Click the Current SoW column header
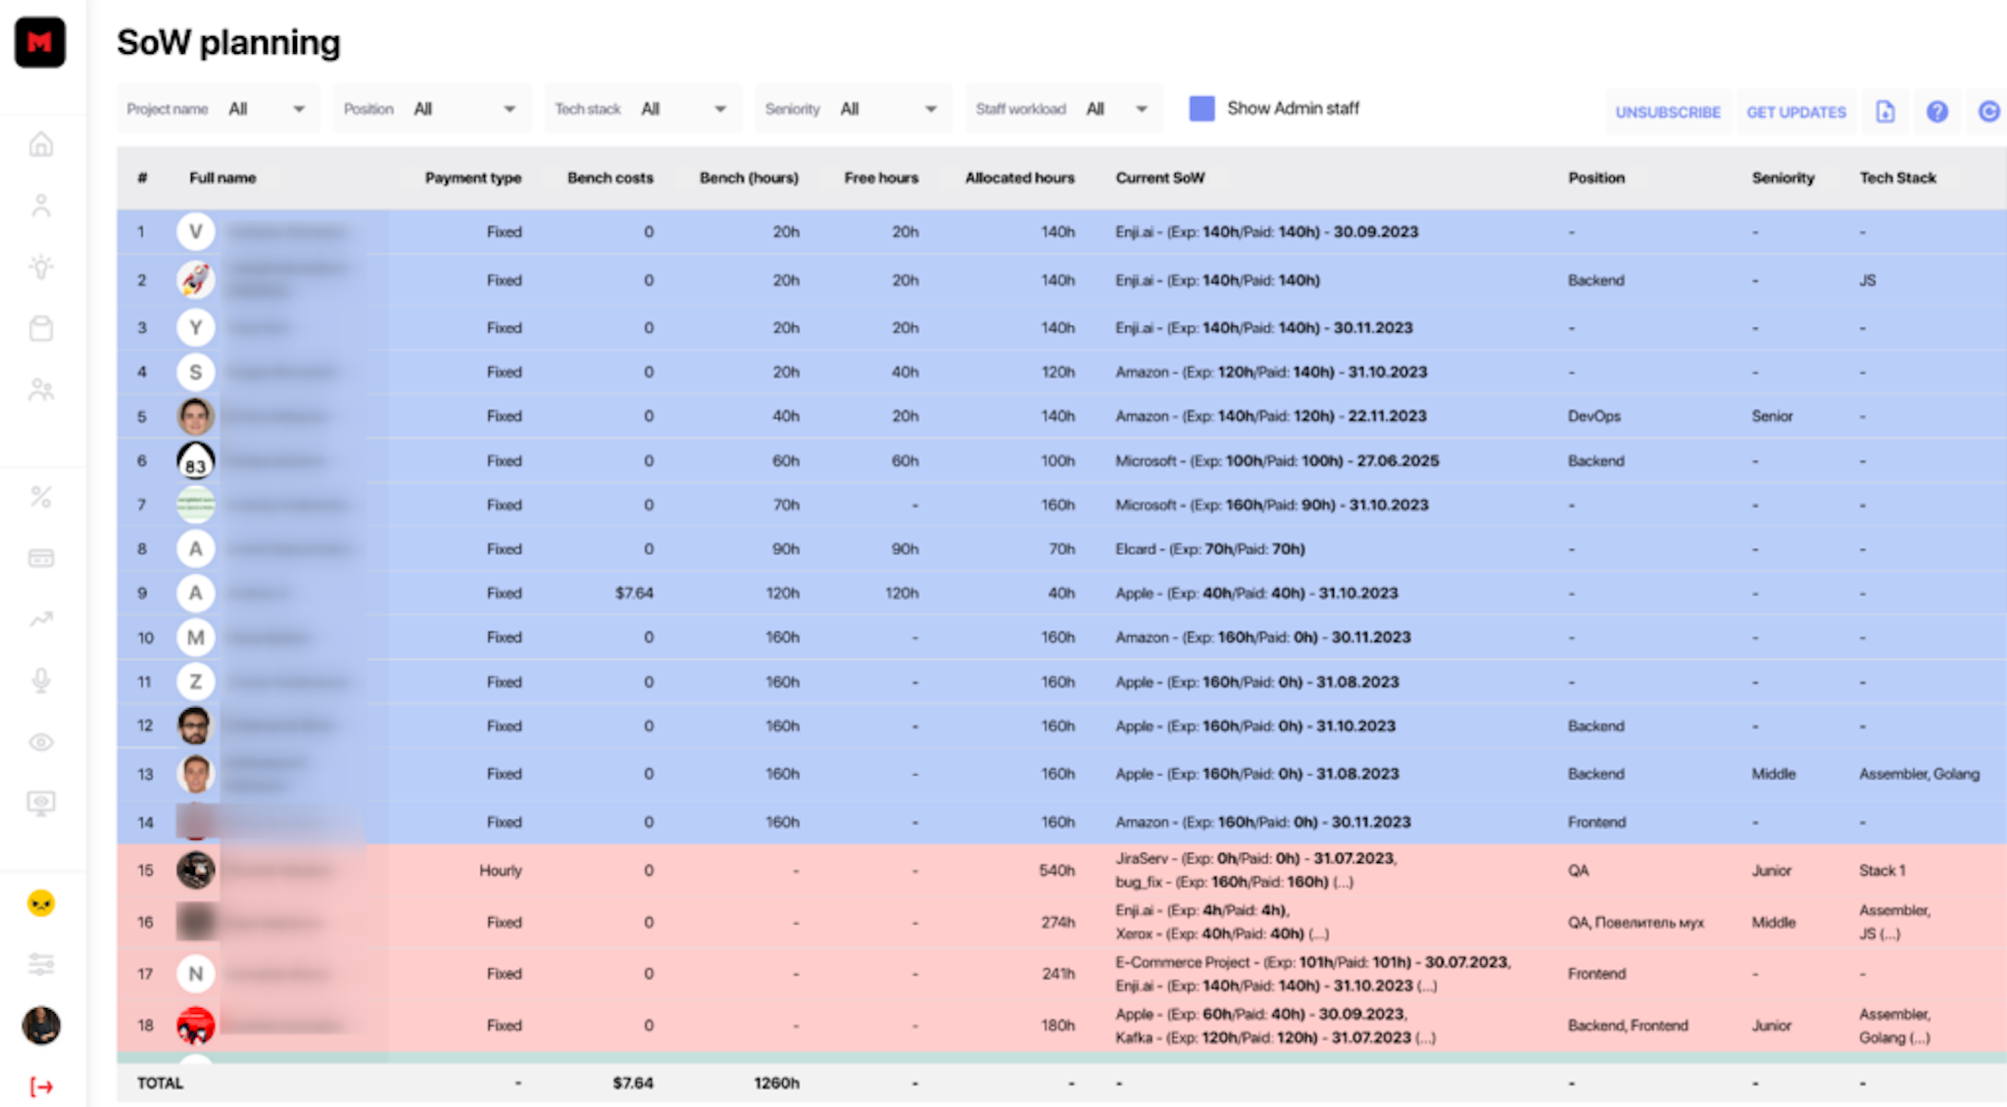This screenshot has height=1107, width=2007. (1160, 178)
